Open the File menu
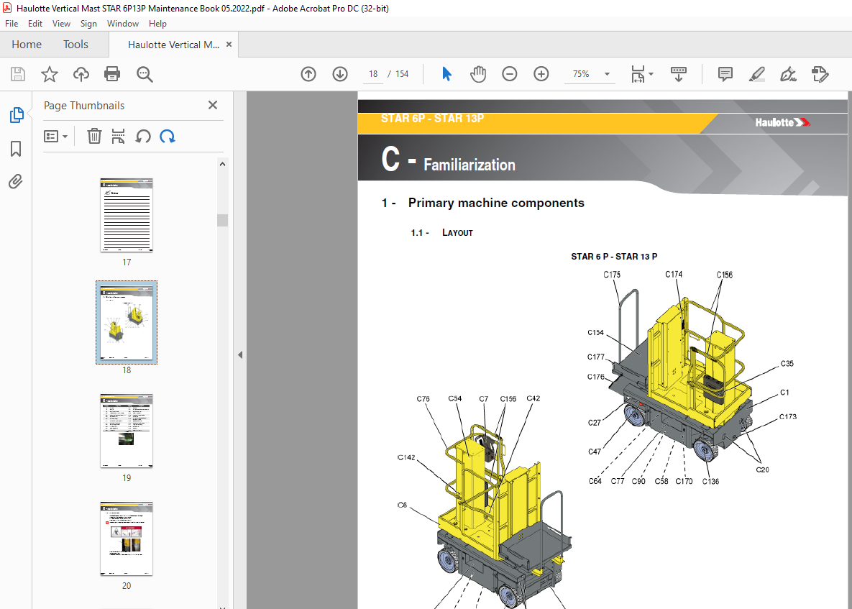The width and height of the screenshot is (852, 609). tap(12, 23)
